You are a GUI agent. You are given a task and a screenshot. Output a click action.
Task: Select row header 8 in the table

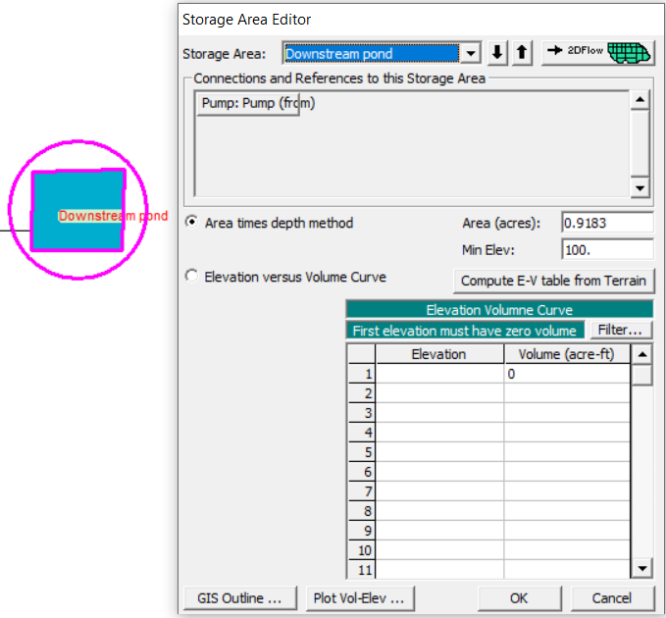pos(362,511)
